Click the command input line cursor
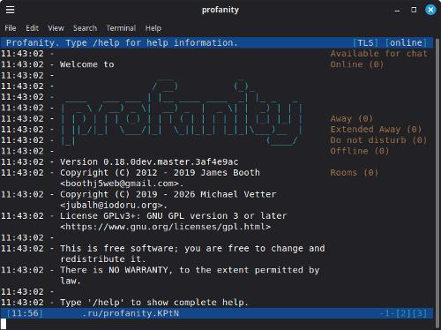This screenshot has height=330, width=441. pyautogui.click(x=4, y=324)
